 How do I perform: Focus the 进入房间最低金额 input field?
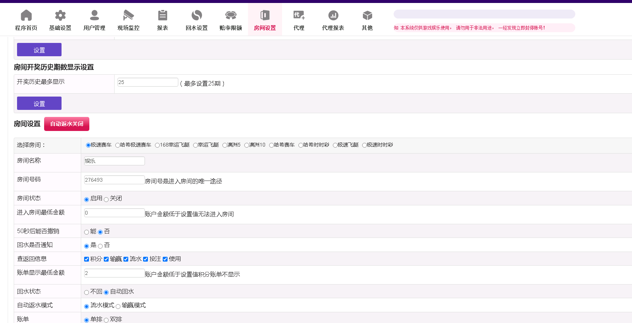114,213
